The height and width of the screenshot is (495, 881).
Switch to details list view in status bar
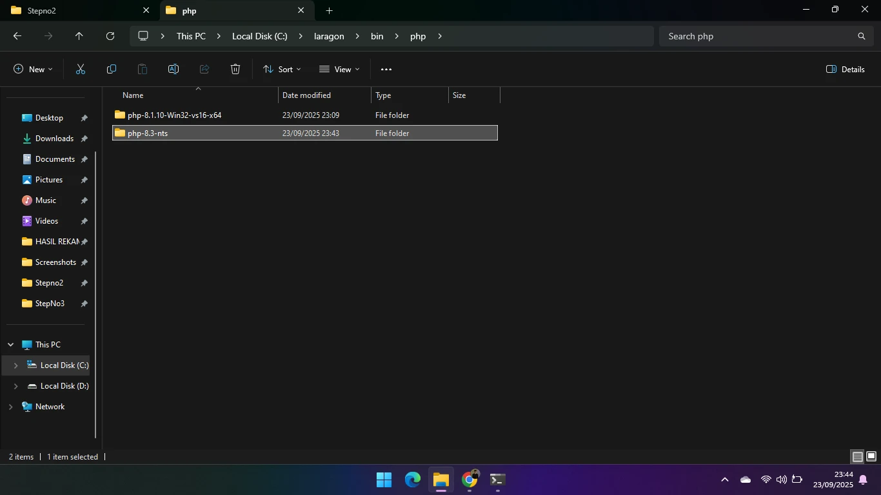click(857, 457)
